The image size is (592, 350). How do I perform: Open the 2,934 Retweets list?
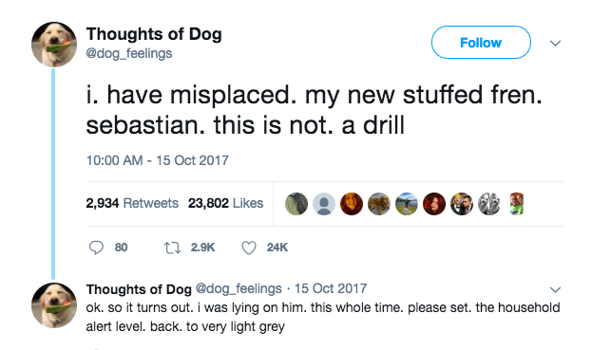tap(132, 203)
